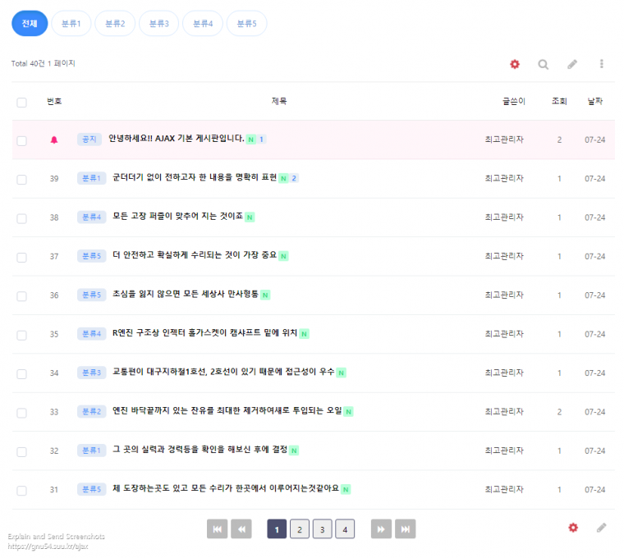This screenshot has height=558, width=624.
Task: Check the box for post 34
Action: [22, 374]
